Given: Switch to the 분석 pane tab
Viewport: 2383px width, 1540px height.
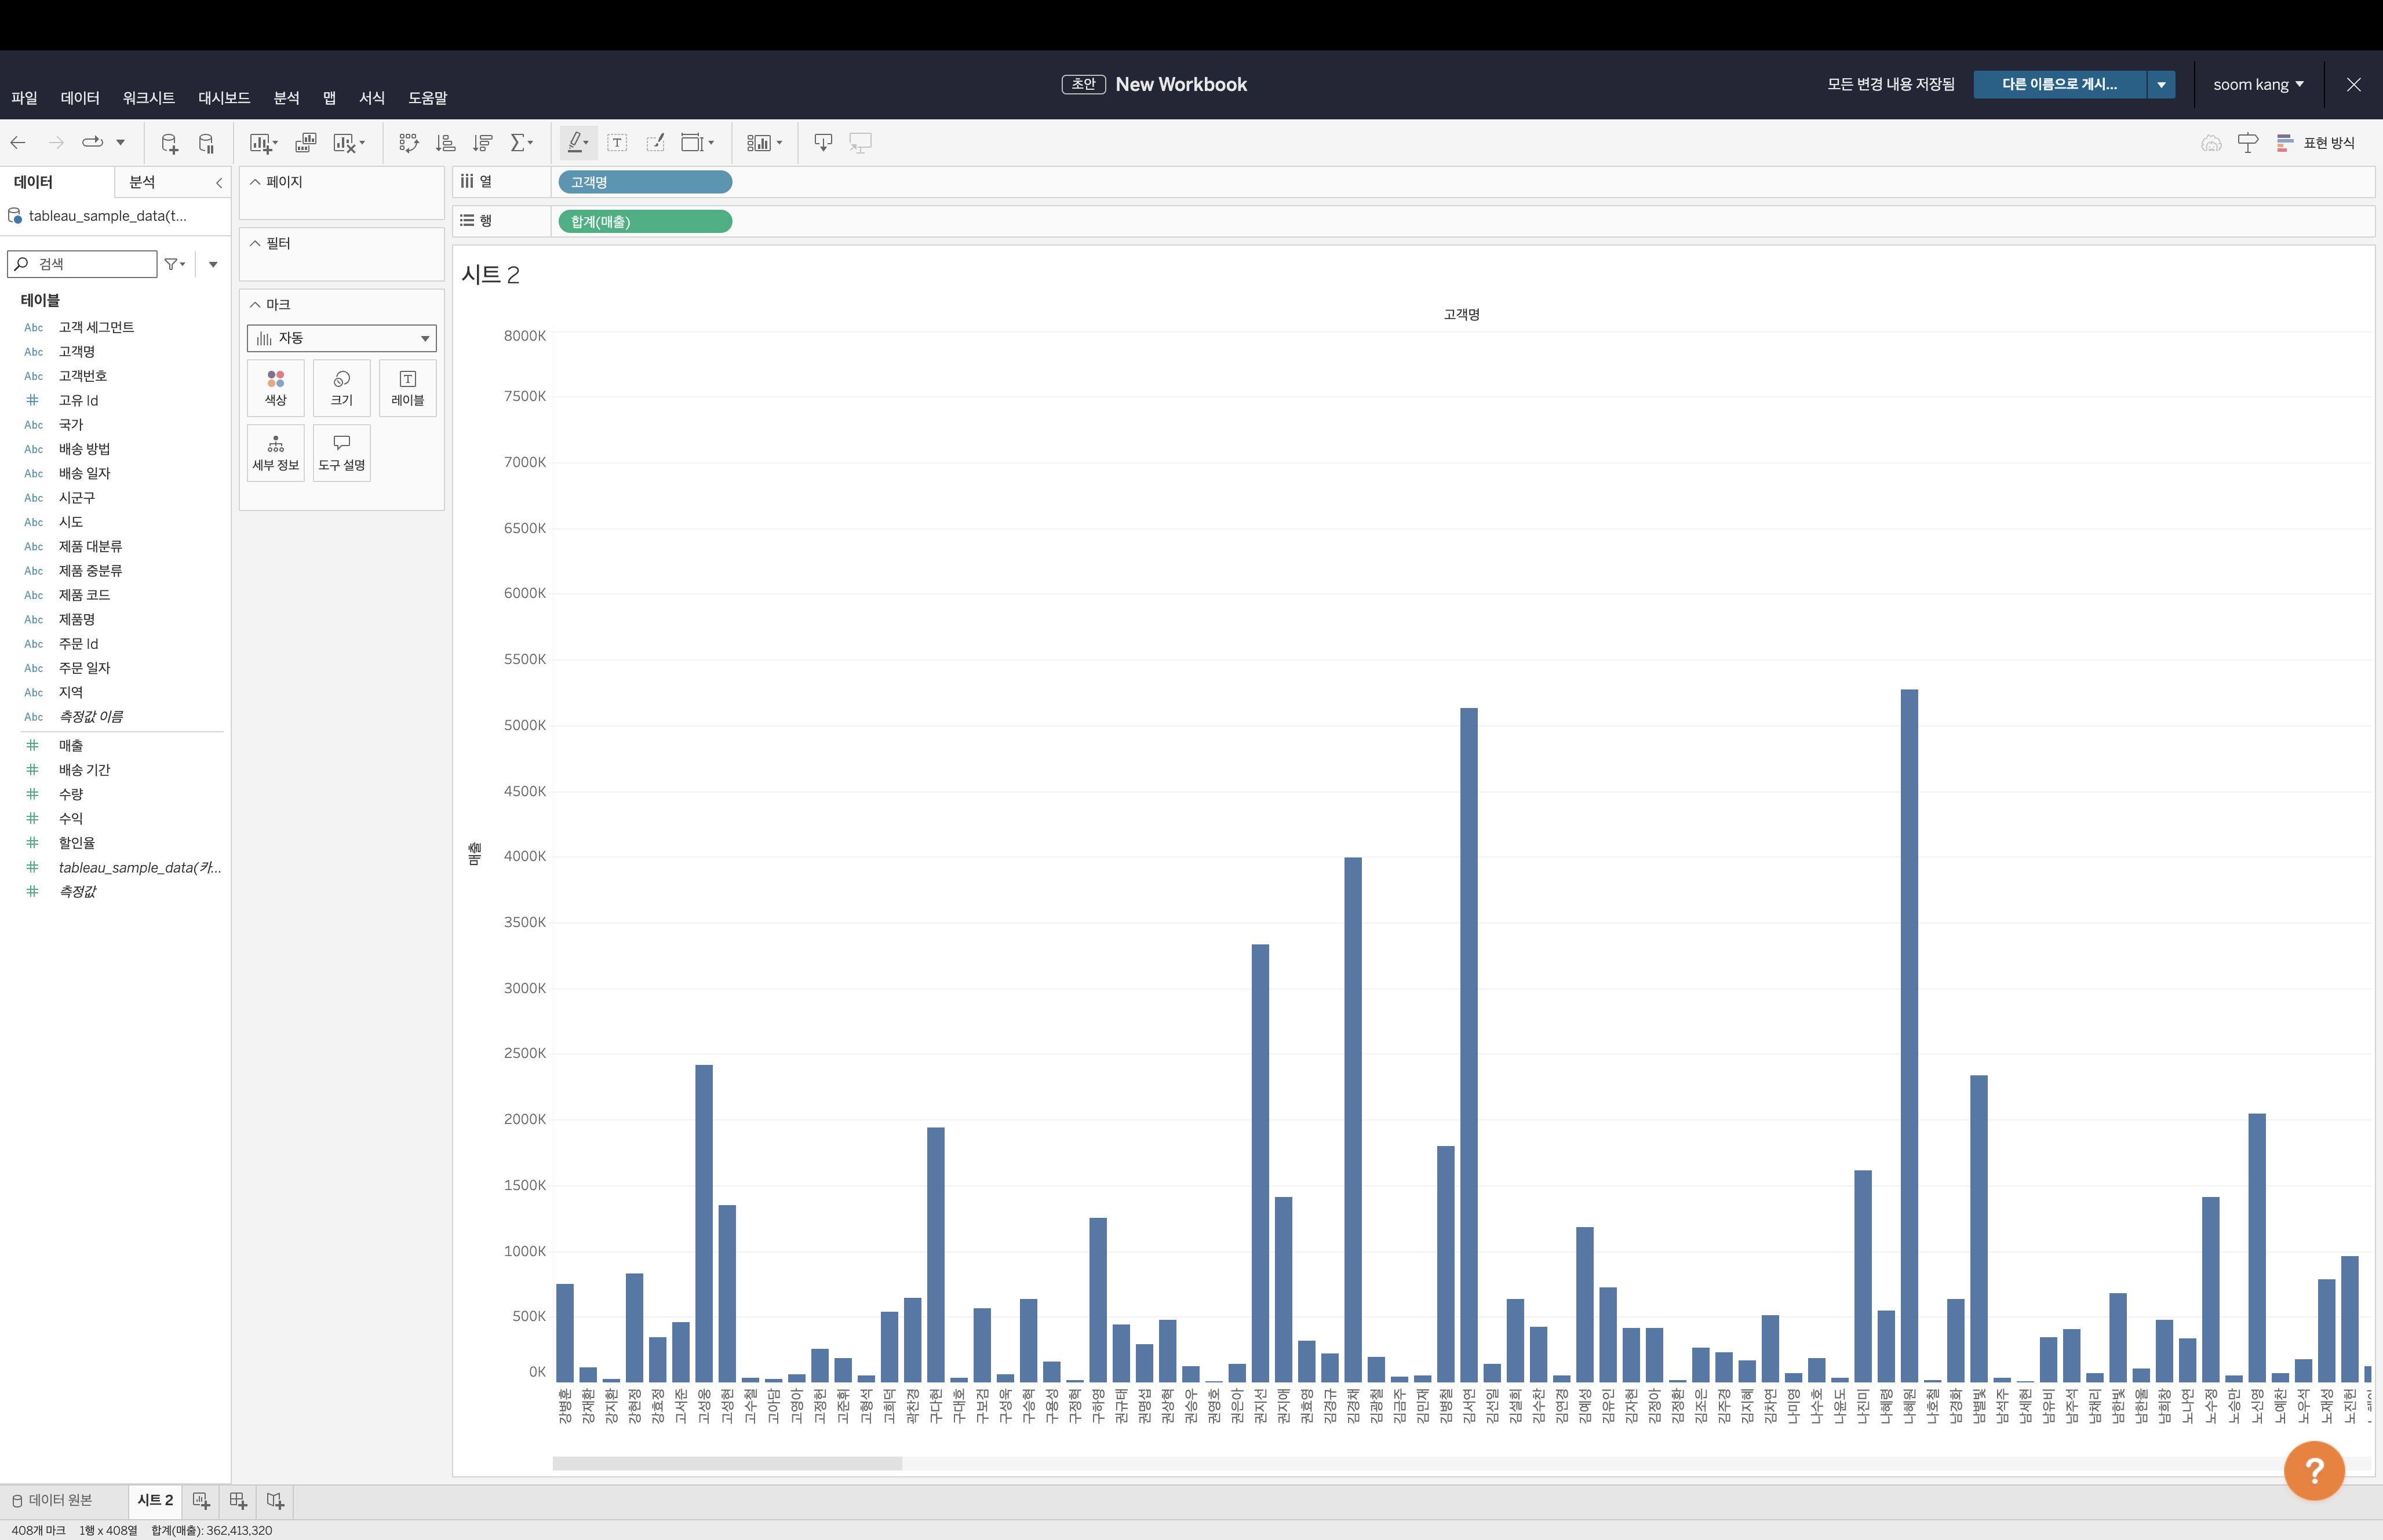Looking at the screenshot, I should (x=142, y=182).
